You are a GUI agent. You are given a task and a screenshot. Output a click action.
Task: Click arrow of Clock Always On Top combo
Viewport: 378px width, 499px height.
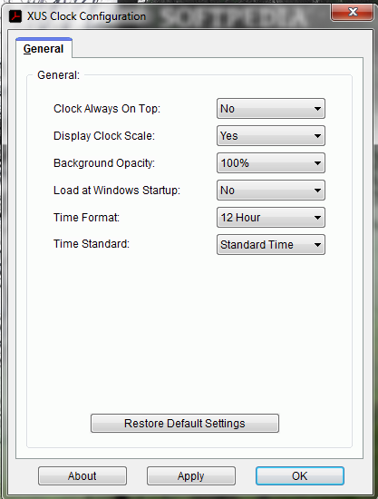tap(317, 109)
